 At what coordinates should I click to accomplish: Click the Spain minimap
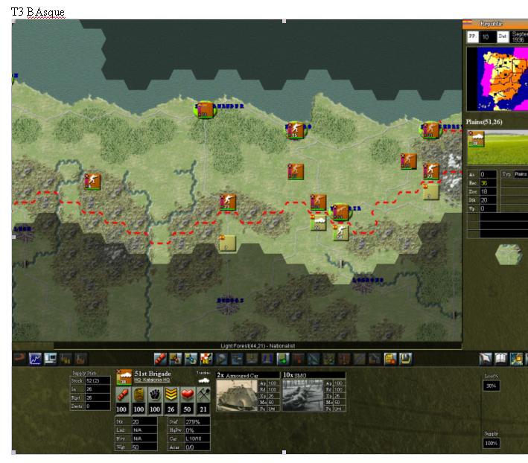click(497, 79)
